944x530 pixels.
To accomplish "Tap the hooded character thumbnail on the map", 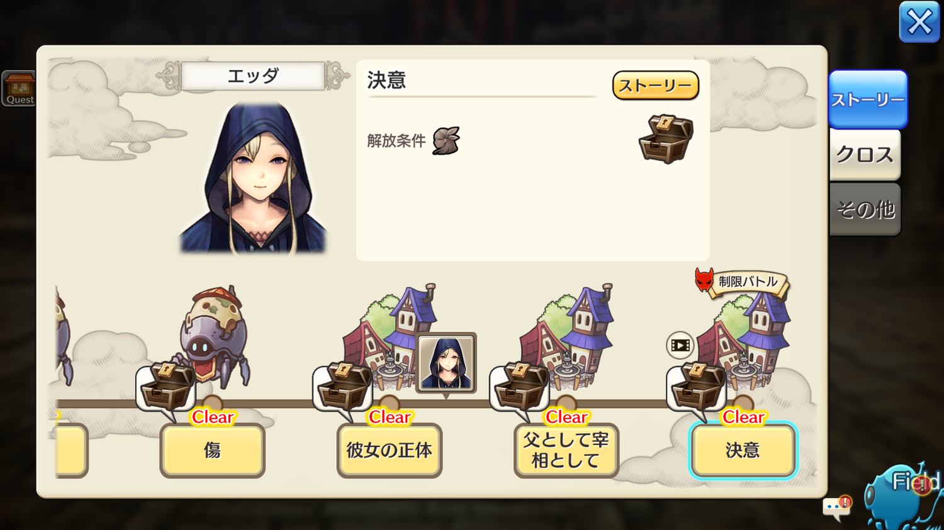I will pos(446,363).
